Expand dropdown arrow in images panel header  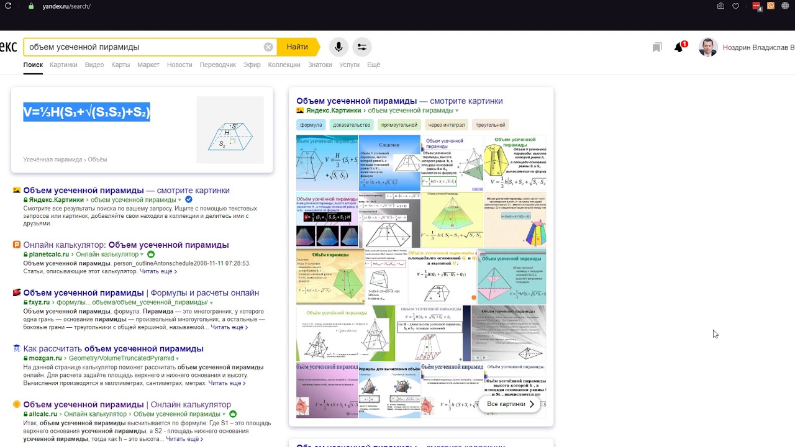pyautogui.click(x=457, y=111)
